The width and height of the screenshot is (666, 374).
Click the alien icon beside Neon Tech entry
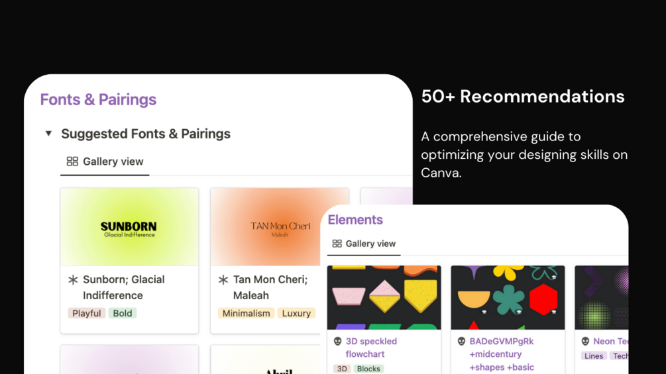tap(585, 342)
